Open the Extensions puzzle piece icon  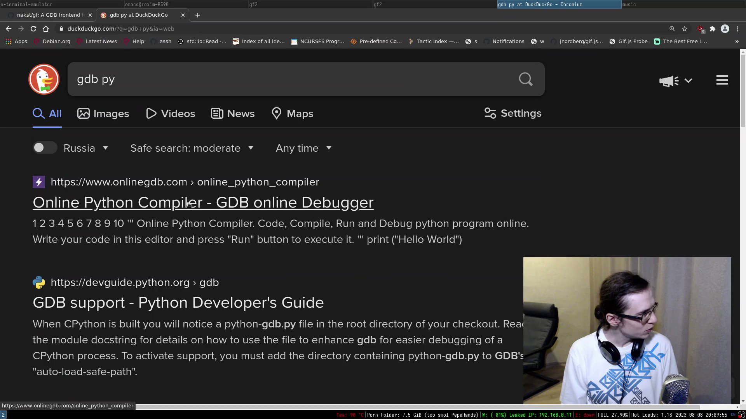(713, 29)
